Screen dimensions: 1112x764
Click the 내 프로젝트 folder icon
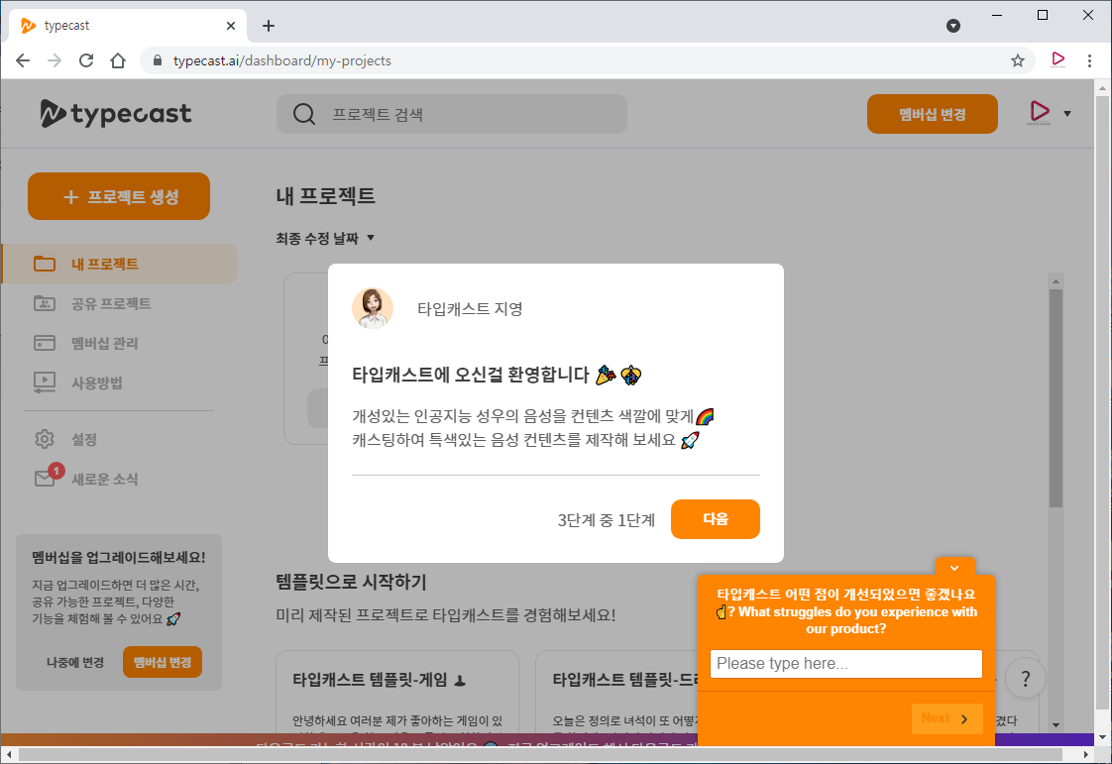point(45,264)
